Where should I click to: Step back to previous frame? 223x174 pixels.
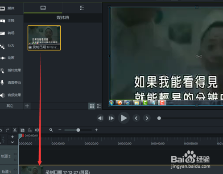100,118
